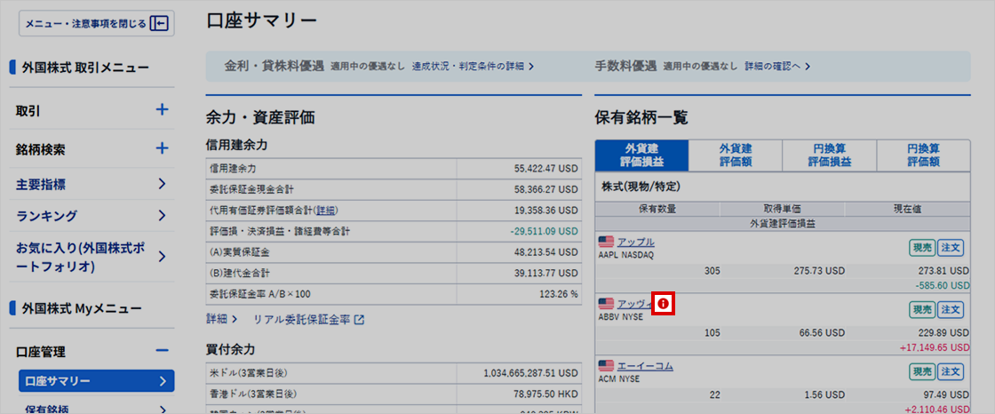
Task: Click (A)実質保証金 value 48,213.54 USD
Action: pyautogui.click(x=545, y=252)
